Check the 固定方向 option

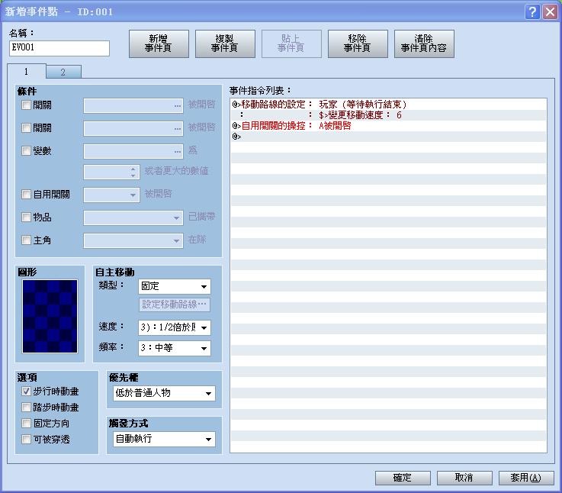(x=26, y=424)
